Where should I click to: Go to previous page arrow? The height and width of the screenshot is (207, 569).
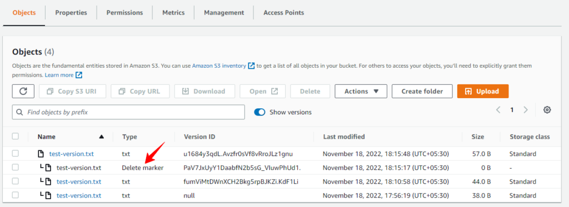498,110
